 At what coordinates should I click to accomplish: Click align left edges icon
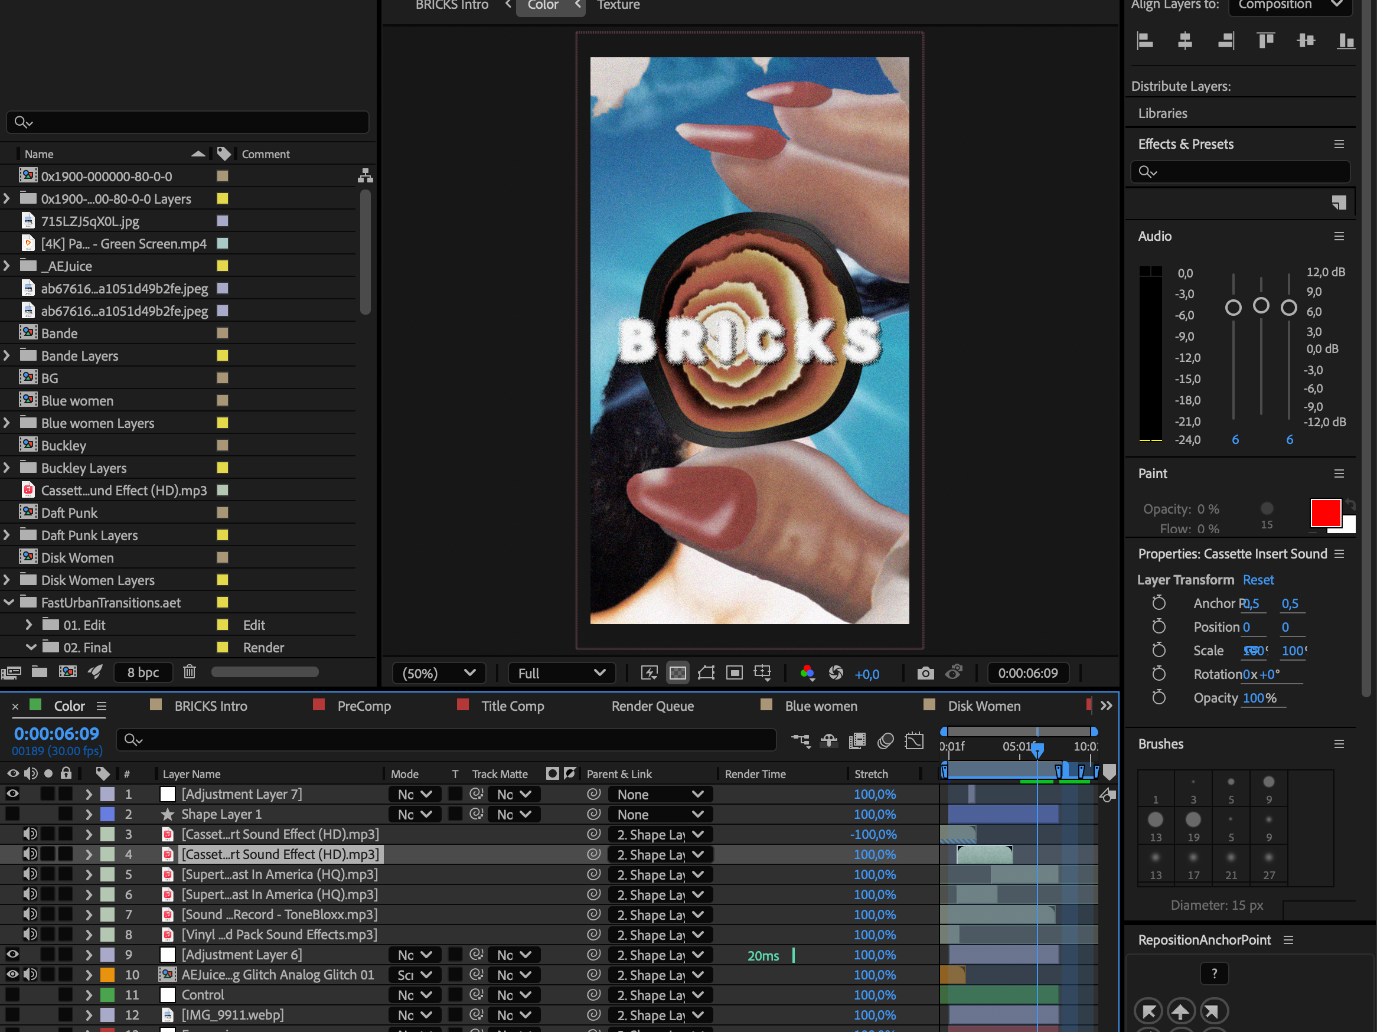coord(1144,41)
